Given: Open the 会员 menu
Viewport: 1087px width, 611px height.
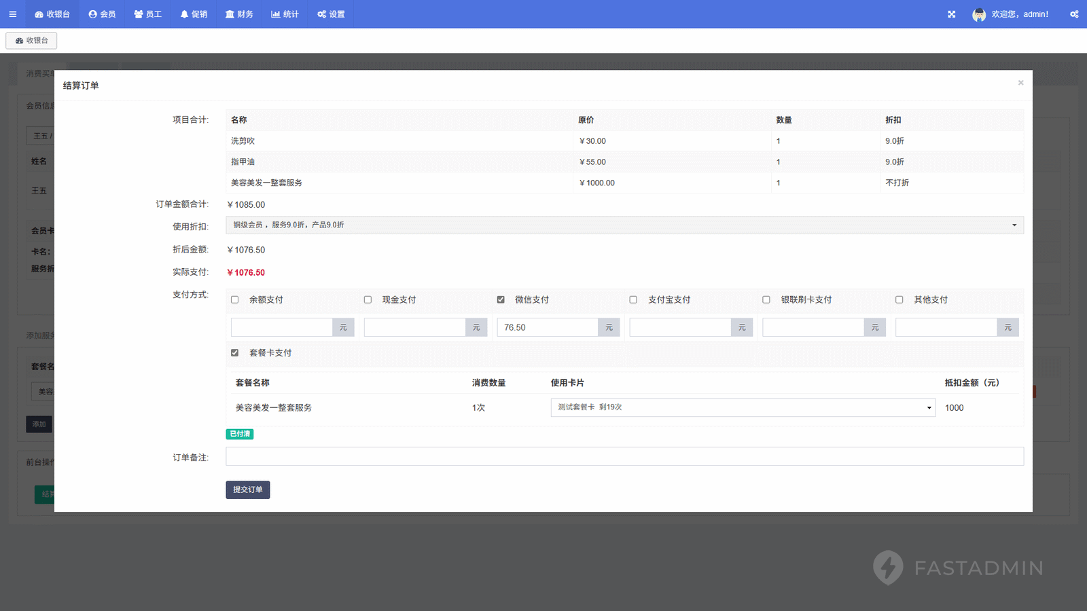Looking at the screenshot, I should coord(102,14).
